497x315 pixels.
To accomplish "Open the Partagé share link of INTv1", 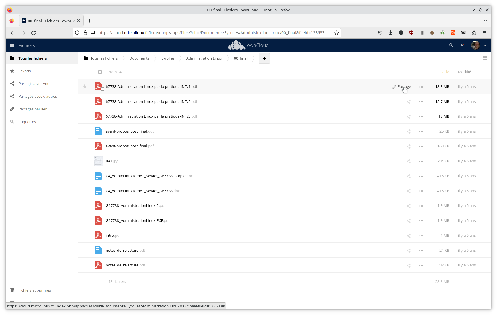I will coord(402,86).
